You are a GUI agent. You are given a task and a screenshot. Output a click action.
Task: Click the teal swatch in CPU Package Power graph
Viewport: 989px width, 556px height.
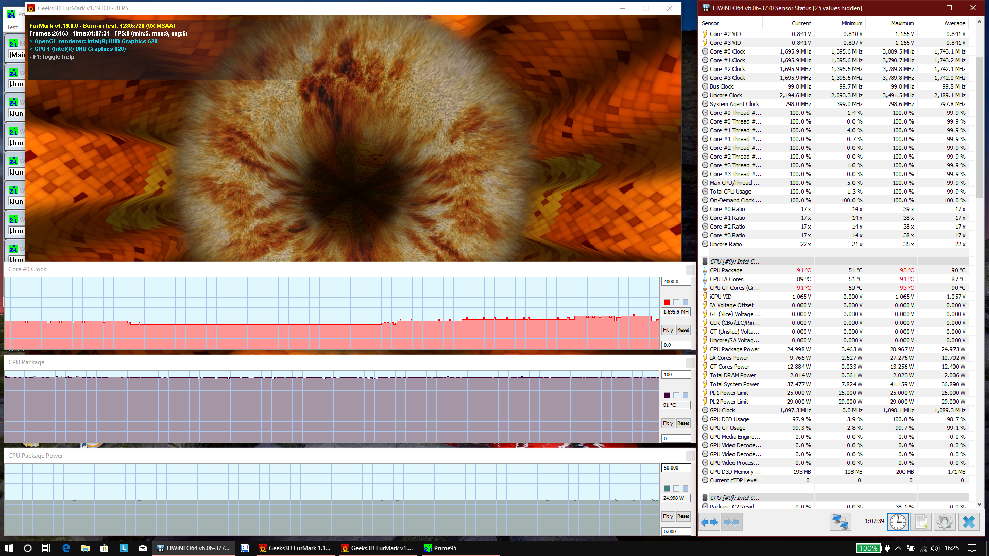(667, 489)
